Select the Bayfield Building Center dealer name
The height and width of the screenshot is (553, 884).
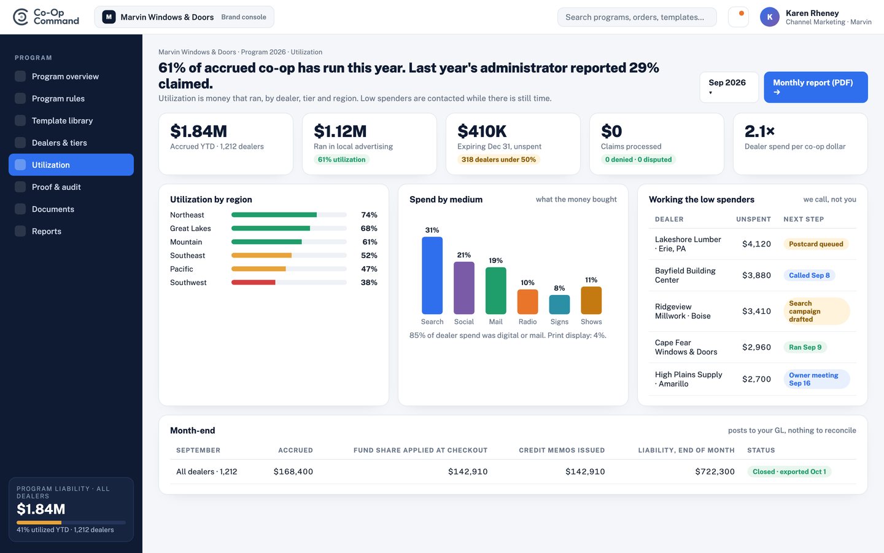[x=685, y=275]
